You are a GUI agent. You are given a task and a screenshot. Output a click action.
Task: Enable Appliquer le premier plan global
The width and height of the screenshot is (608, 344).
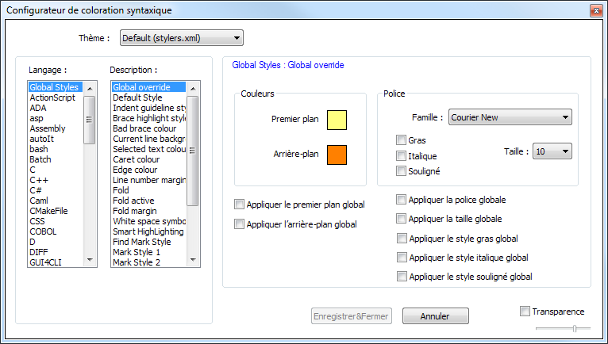(x=240, y=204)
